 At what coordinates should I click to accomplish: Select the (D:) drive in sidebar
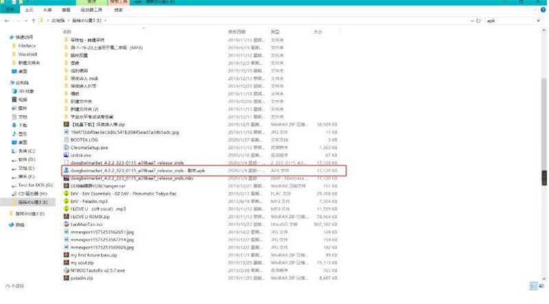pos(27,159)
